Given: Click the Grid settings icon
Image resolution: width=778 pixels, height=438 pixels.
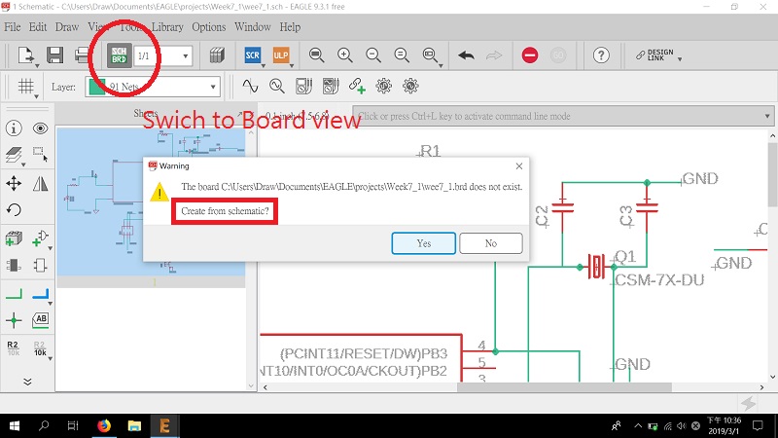Looking at the screenshot, I should [x=26, y=87].
